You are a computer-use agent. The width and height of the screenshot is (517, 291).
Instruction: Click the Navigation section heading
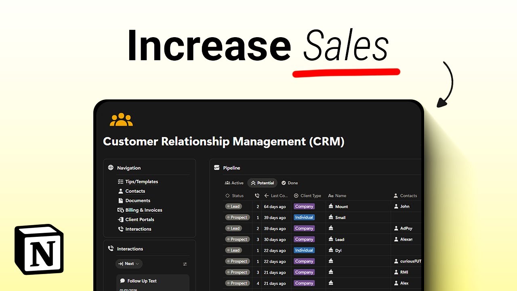[129, 168]
